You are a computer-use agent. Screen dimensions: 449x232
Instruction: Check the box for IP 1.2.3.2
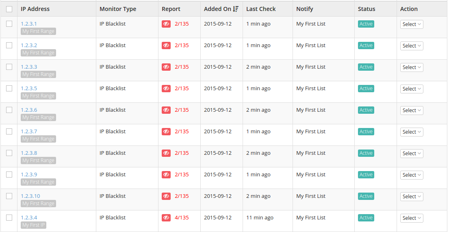[x=9, y=45]
